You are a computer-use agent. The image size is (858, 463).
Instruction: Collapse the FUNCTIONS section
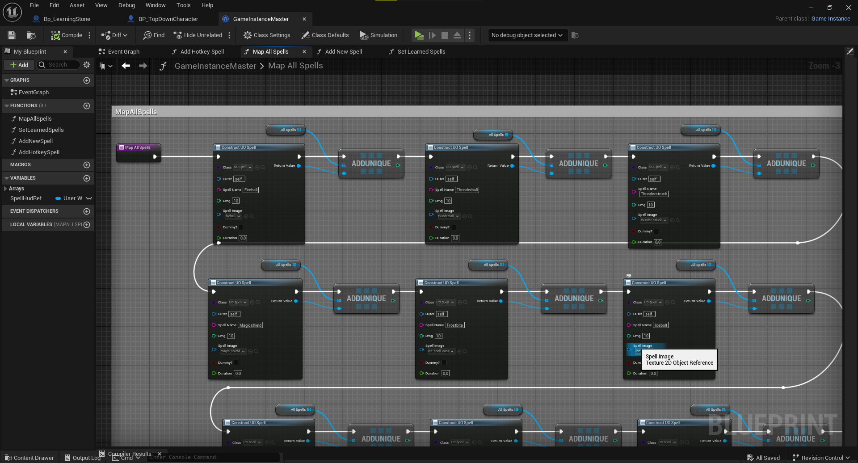tap(7, 106)
